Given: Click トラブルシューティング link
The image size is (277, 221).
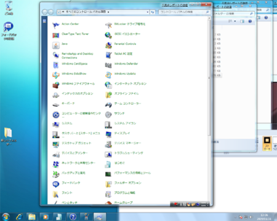Looking at the screenshot, I should tap(129, 153).
